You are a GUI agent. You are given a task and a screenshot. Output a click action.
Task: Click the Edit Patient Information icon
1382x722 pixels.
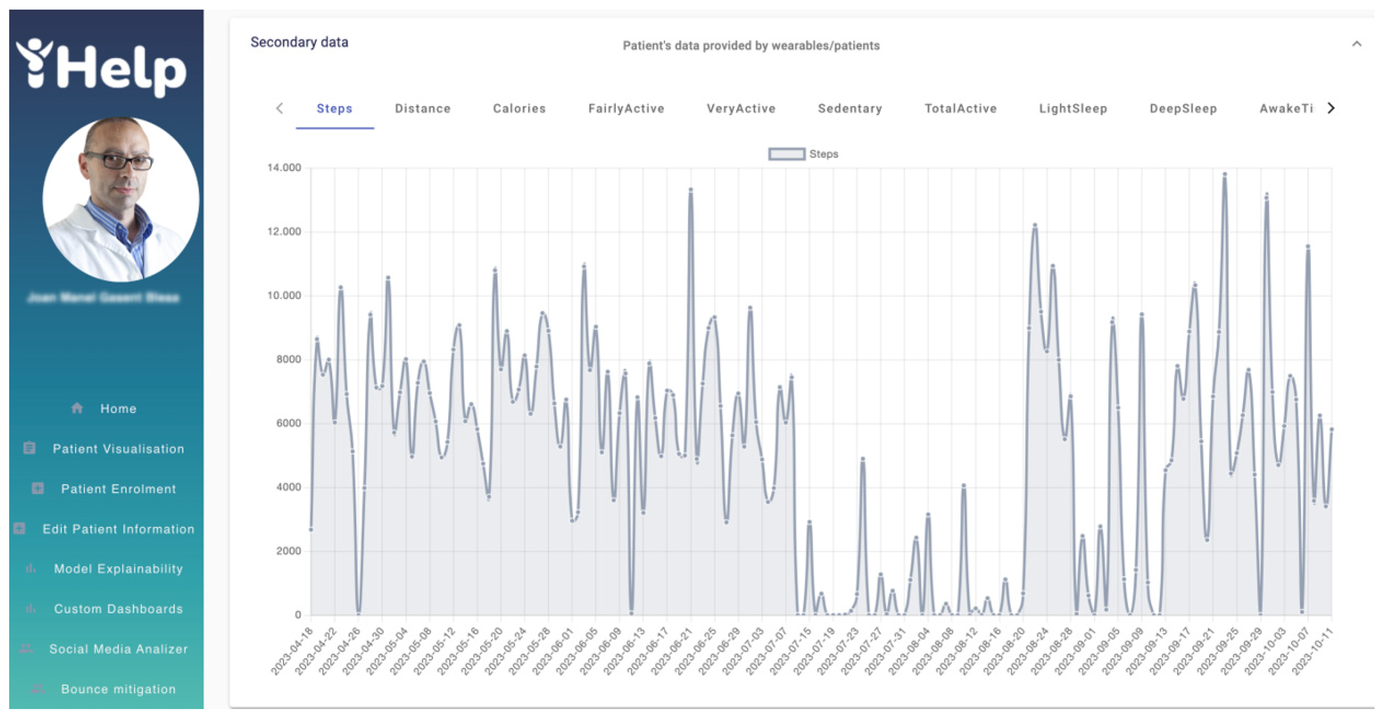[19, 529]
